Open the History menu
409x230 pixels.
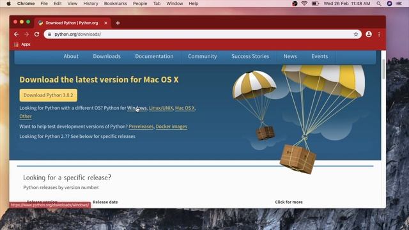click(x=91, y=3)
